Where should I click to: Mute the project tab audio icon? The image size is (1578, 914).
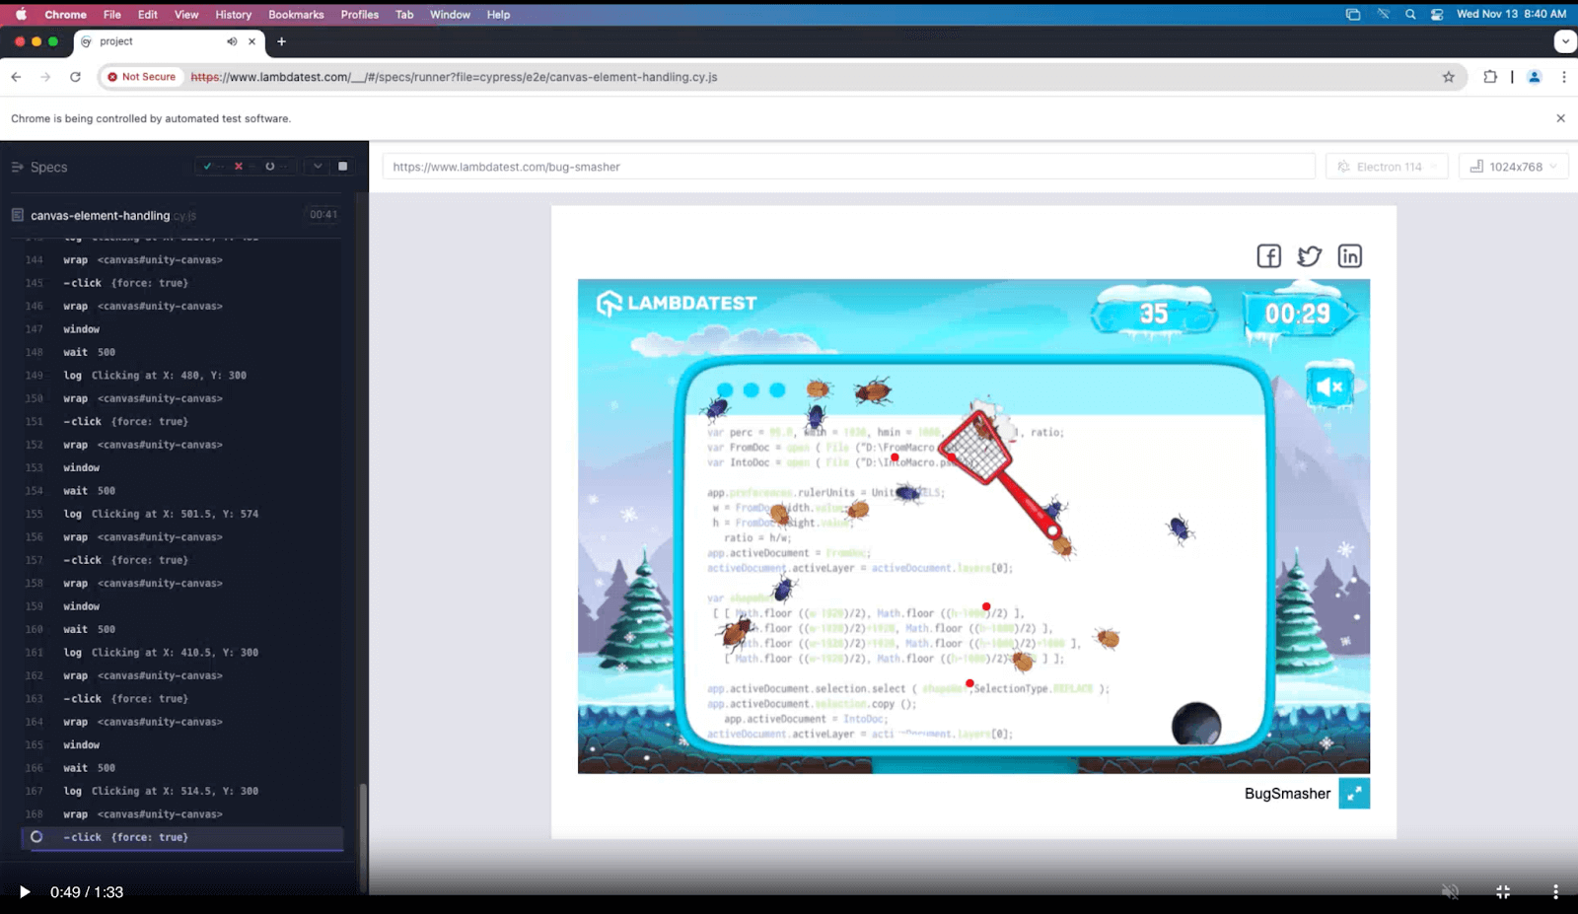click(x=232, y=41)
